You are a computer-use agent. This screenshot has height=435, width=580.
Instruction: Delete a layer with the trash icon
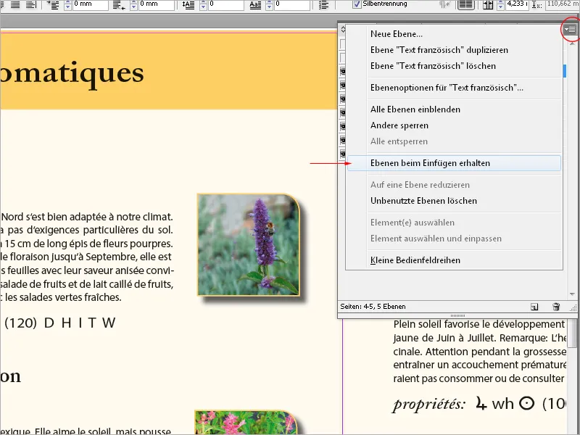tap(556, 307)
